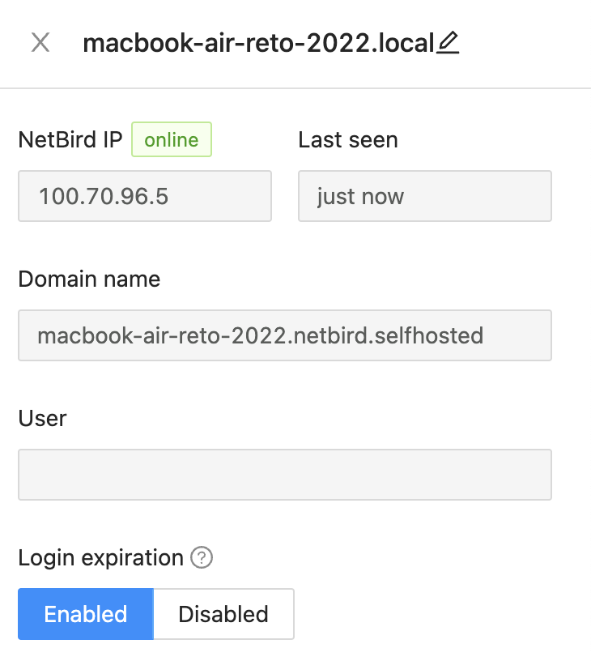Click the edit icon next to macbook-air-reto-2022.local
591x661 pixels.
pyautogui.click(x=449, y=44)
